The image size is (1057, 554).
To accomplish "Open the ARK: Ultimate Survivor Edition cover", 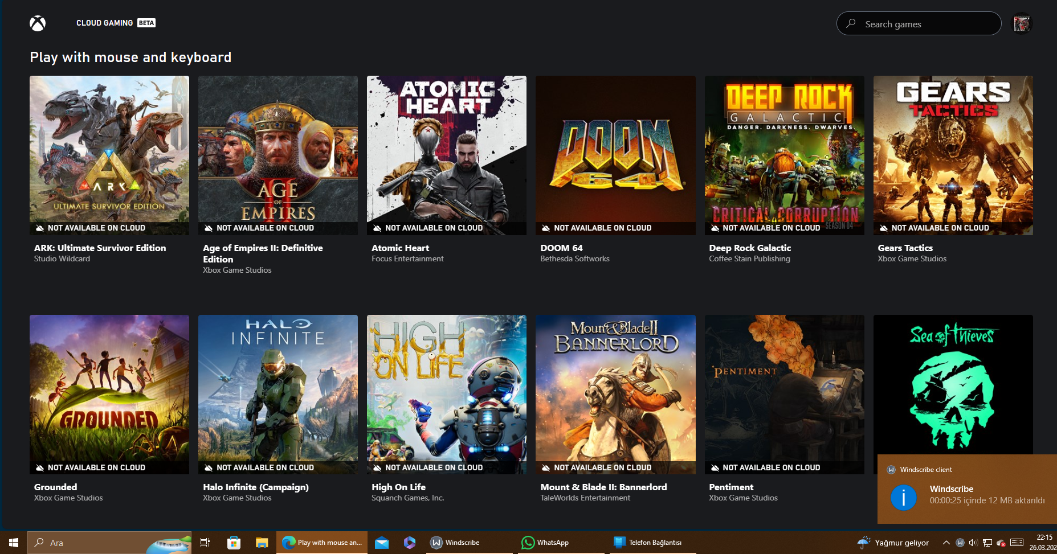I will 109,155.
